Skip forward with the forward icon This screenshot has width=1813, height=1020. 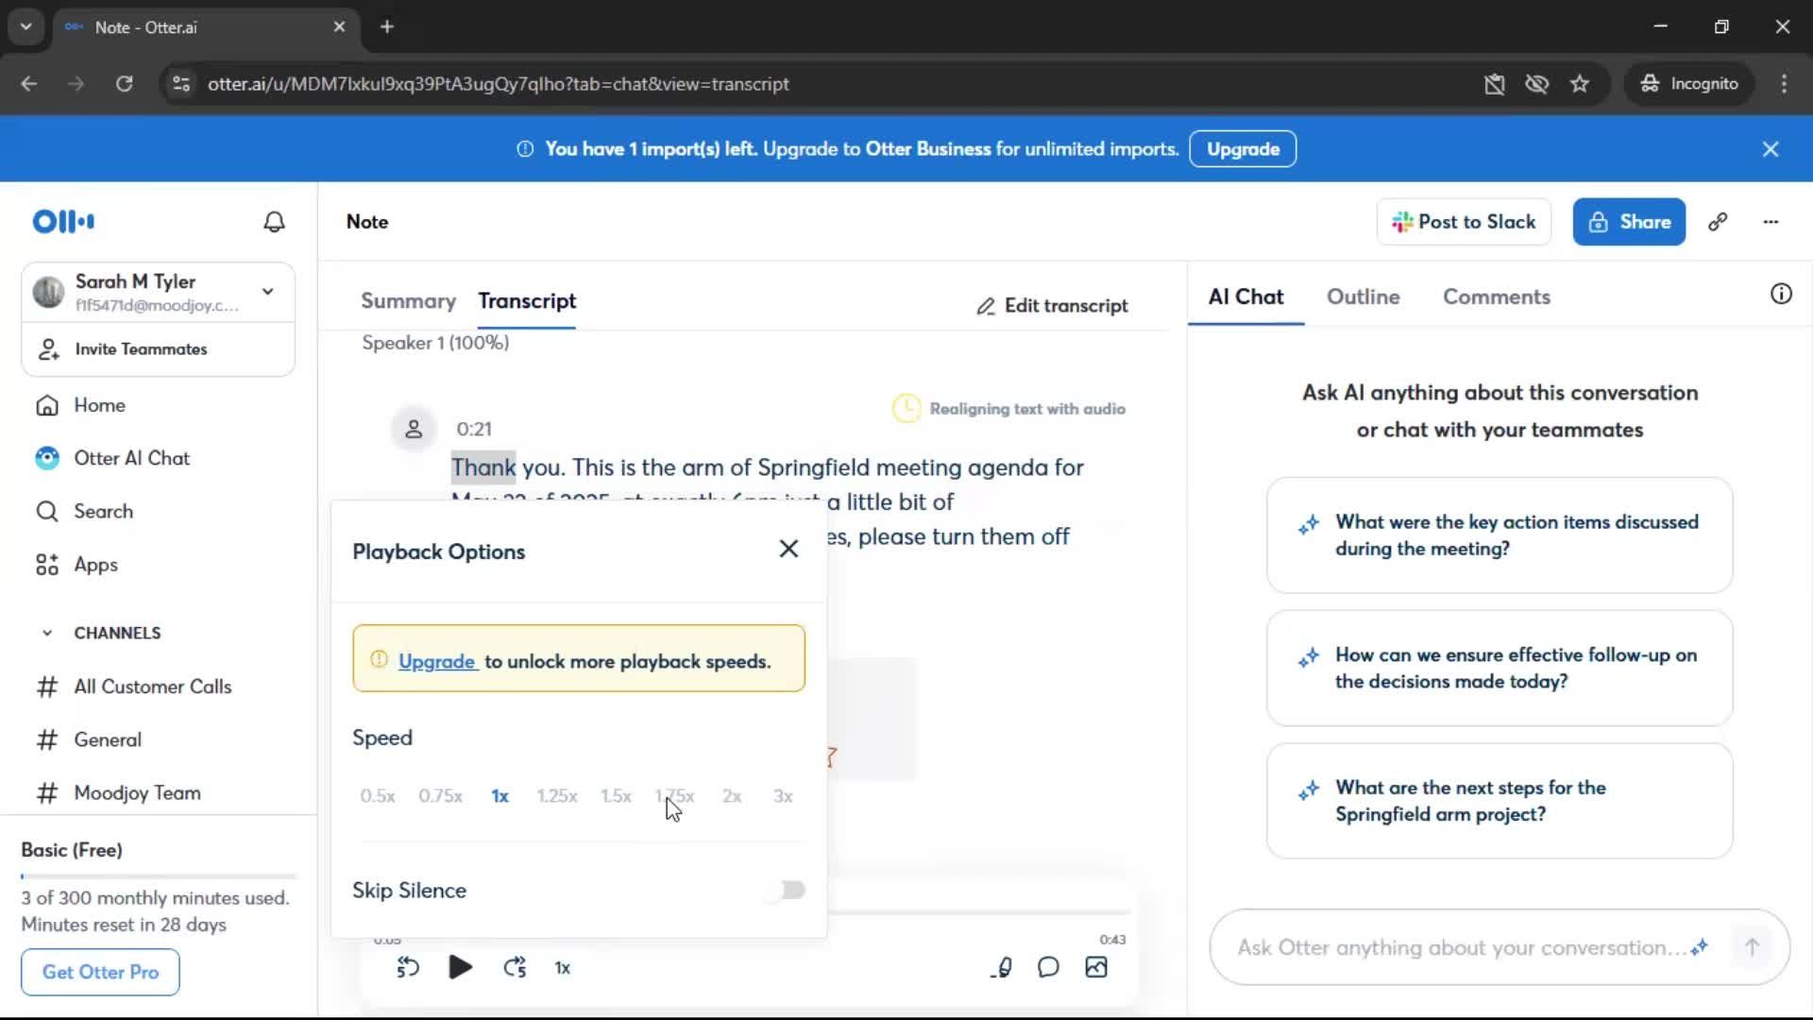(515, 967)
